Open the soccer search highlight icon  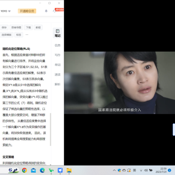coord(14,170)
